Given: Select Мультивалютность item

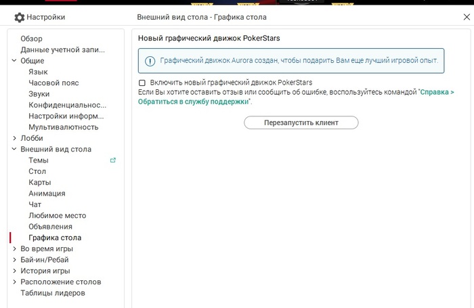Looking at the screenshot, I should (64, 127).
